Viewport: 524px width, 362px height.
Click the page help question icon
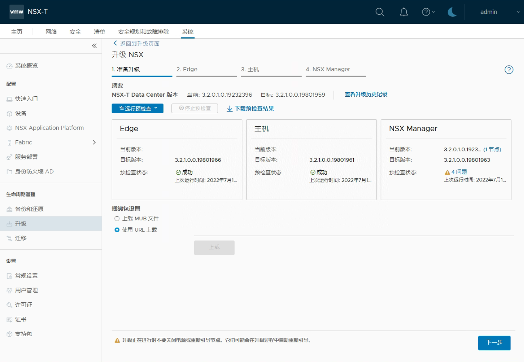[x=509, y=70]
